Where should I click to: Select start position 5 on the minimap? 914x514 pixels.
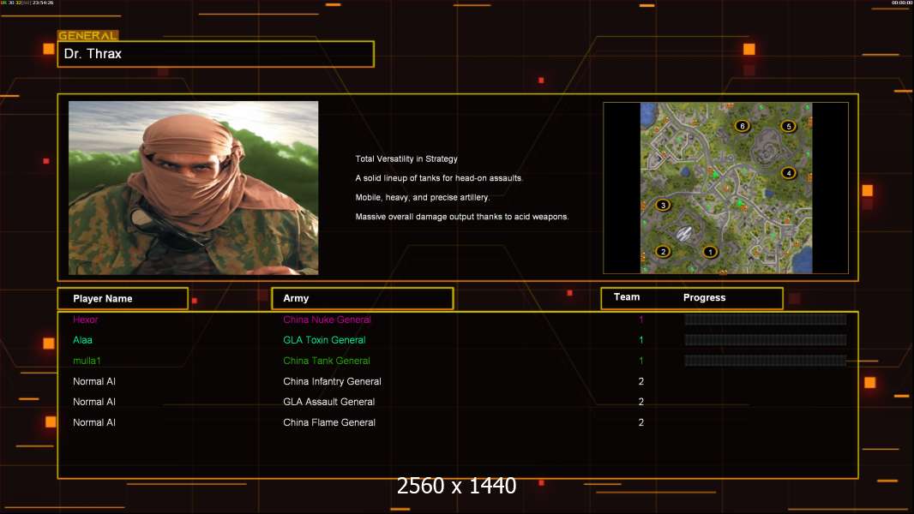click(x=788, y=126)
